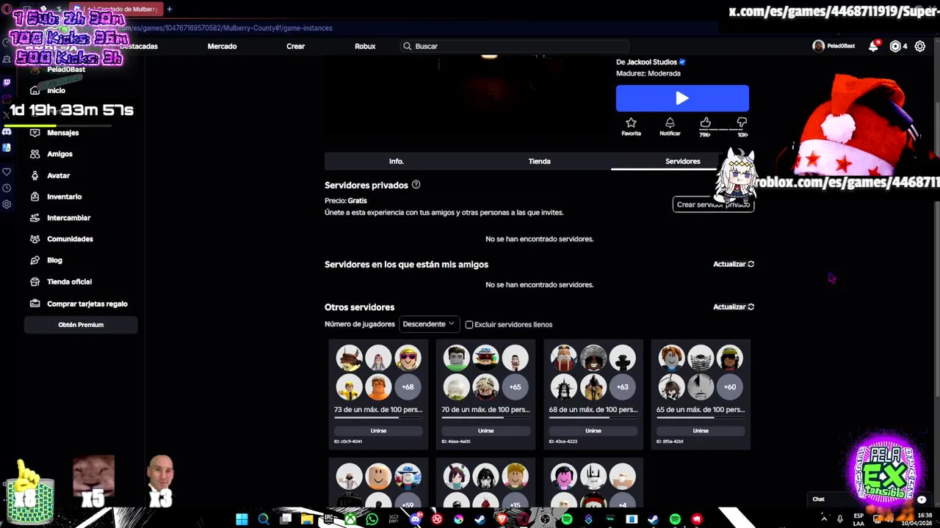Open Roblox notifications bell in header

point(873,46)
